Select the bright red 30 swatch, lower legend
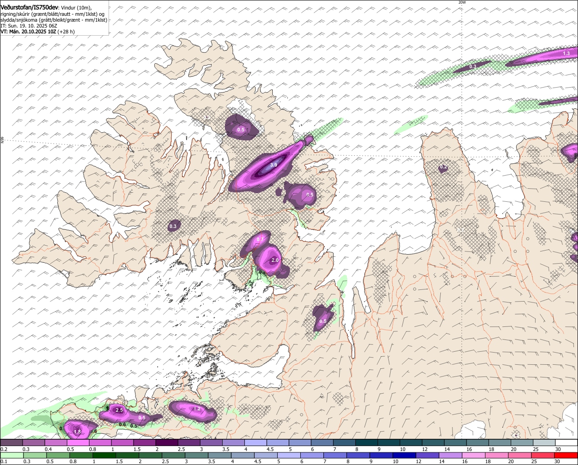This screenshot has height=465, width=578. pyautogui.click(x=566, y=456)
